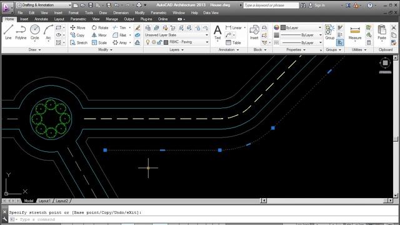Activate the Trim tool
Viewport: 400px width, 225px height.
[119, 27]
